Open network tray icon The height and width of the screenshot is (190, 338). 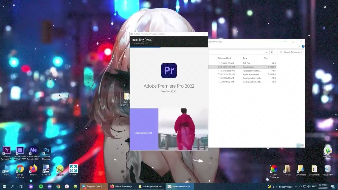[305, 187]
